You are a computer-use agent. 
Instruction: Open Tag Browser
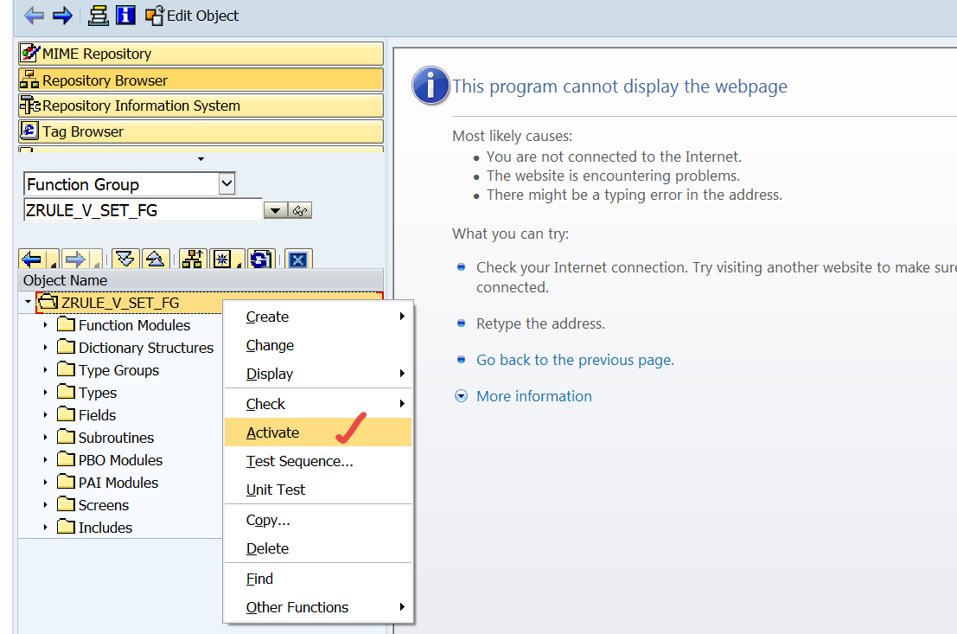click(x=201, y=131)
